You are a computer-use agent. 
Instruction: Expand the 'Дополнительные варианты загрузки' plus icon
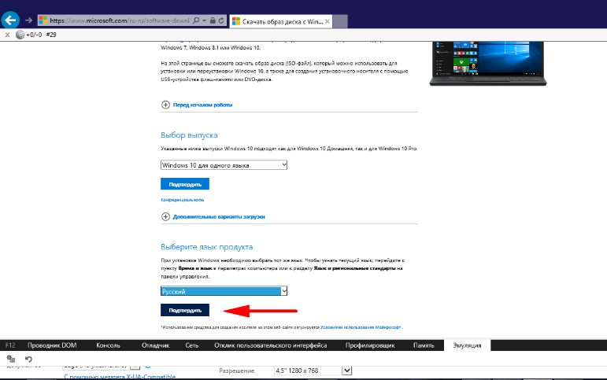tap(165, 216)
